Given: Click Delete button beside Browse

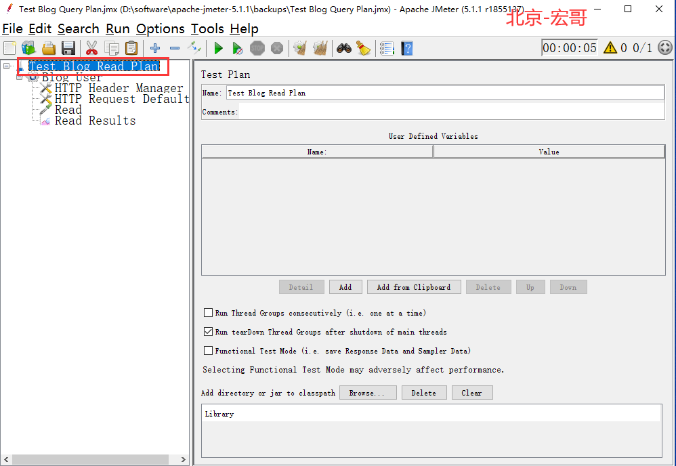Looking at the screenshot, I should pos(424,393).
